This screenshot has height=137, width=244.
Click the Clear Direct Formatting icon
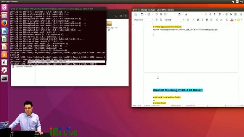(x=226, y=20)
